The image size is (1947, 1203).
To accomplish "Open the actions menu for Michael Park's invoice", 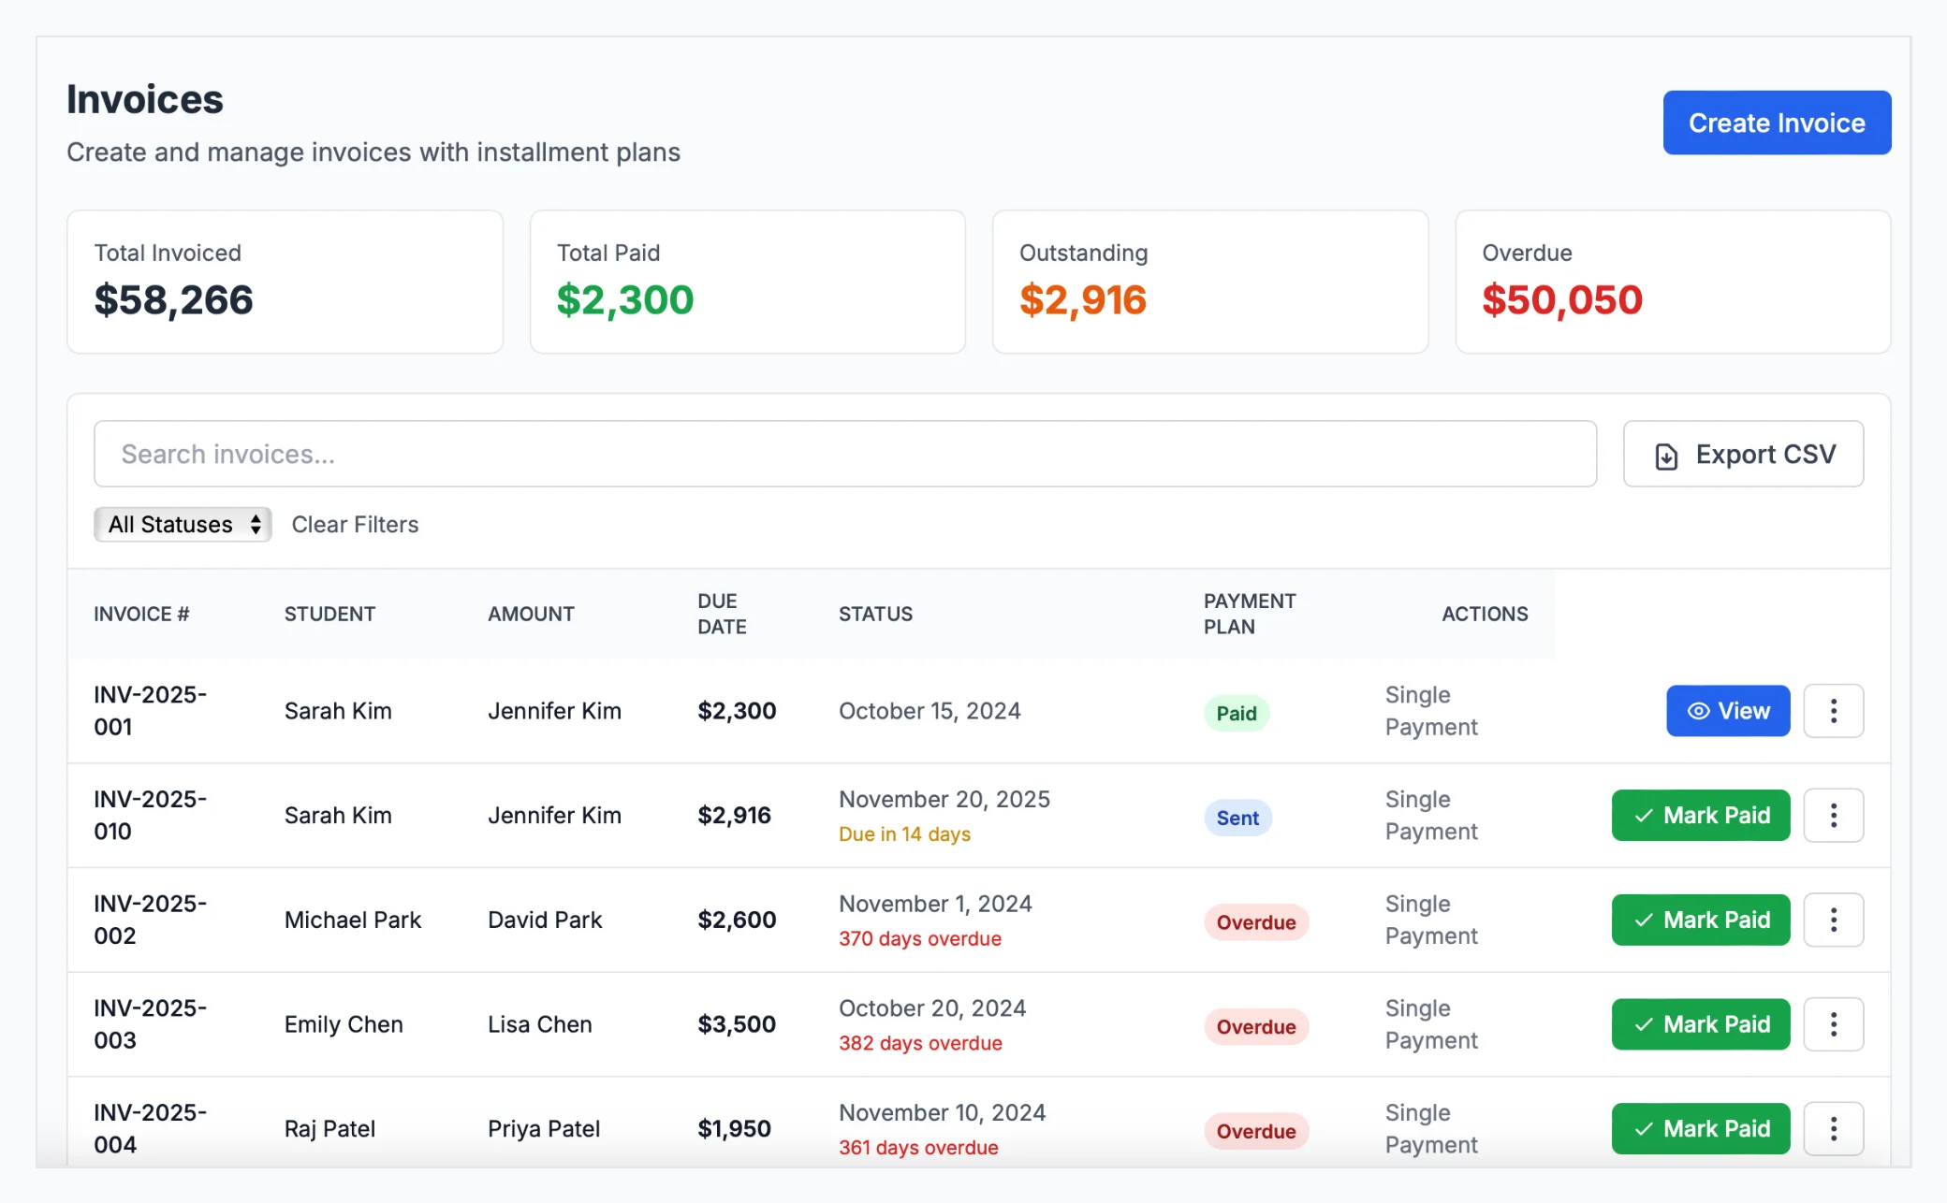I will [1834, 920].
